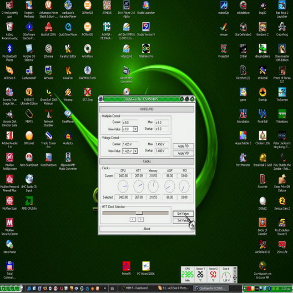Image resolution: width=293 pixels, height=293 pixels.
Task: Click the current voltage 1.425V field
Action: (x=130, y=144)
